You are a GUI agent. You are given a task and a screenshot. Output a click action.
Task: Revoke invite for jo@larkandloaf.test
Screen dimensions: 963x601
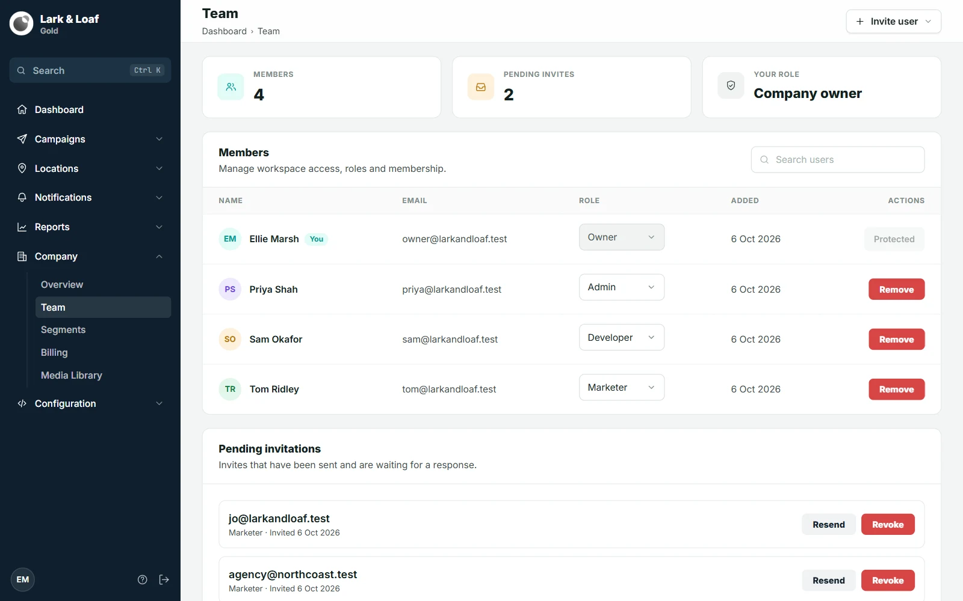pos(888,524)
